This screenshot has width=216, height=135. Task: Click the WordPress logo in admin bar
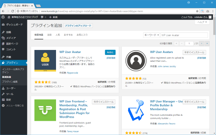[x=3, y=17]
